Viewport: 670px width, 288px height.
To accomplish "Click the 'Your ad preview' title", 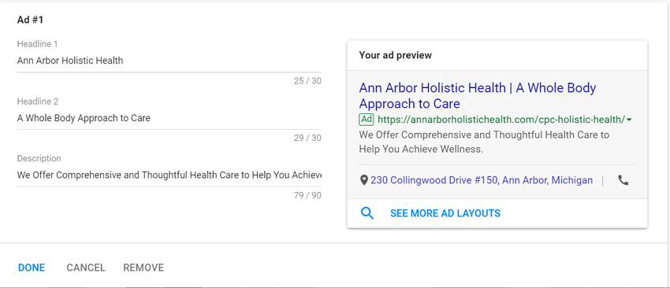I will 395,55.
